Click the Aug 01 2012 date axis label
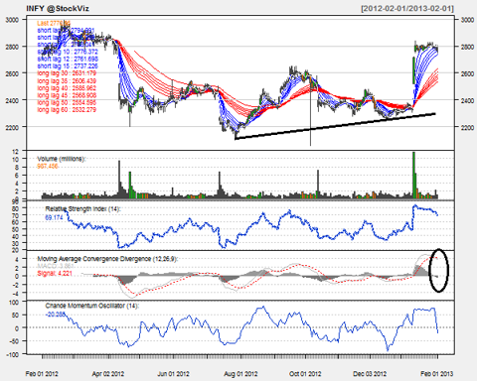 point(240,374)
